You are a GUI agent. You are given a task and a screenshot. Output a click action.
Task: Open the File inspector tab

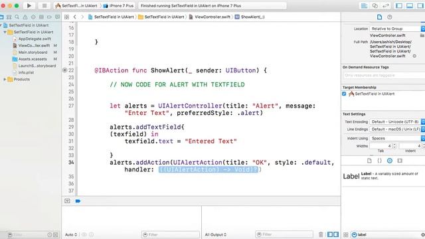pos(379,17)
